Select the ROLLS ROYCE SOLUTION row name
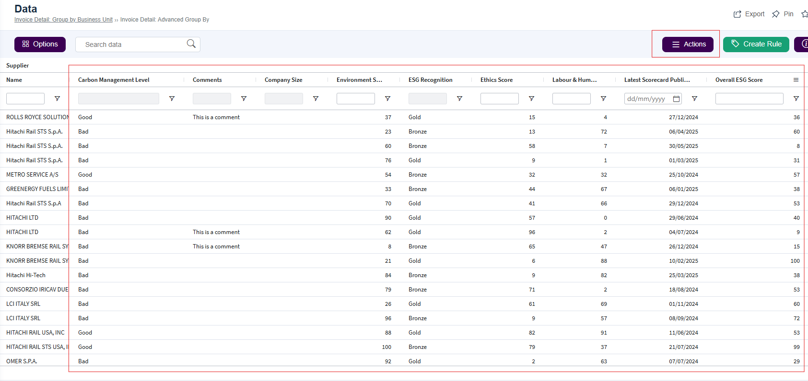This screenshot has width=808, height=381. 37,117
